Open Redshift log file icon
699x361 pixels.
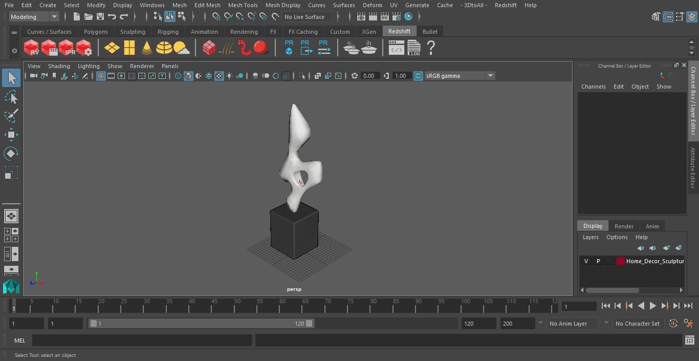pyautogui.click(x=414, y=48)
